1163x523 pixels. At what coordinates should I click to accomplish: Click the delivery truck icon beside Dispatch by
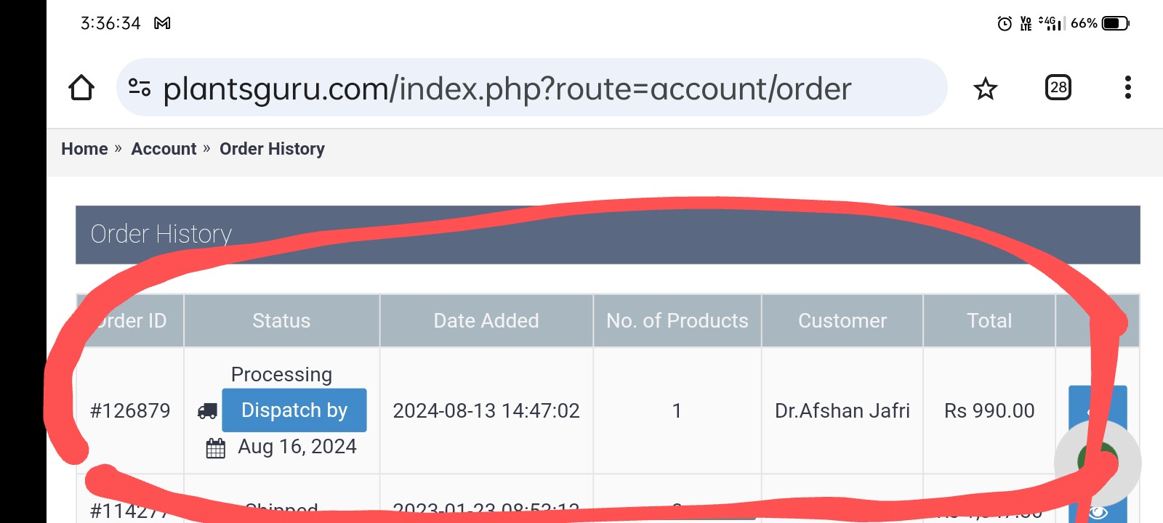pyautogui.click(x=207, y=411)
